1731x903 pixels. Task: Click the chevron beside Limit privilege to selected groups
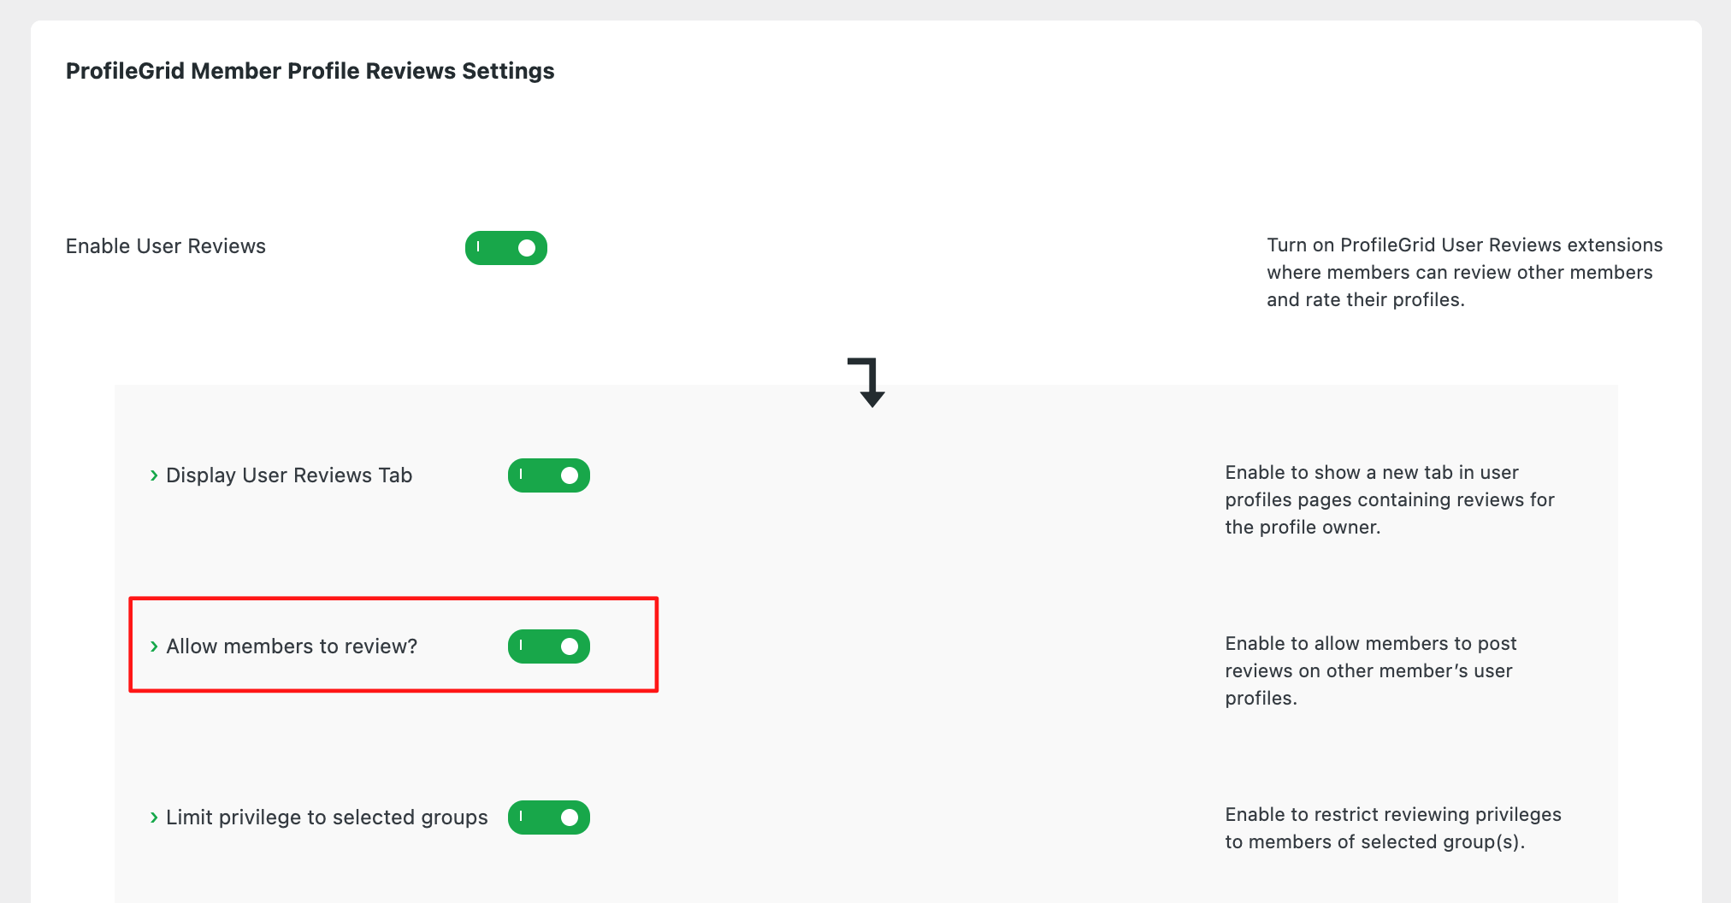pyautogui.click(x=154, y=817)
